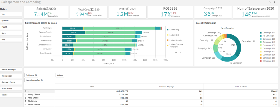
Task: Click the Sales($)2020 KPI value 7,14M
Action: 41,15
